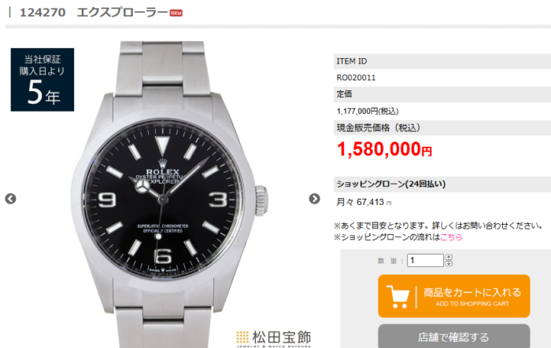Click the red NEW badge beside the title
This screenshot has height=348, width=551.
(x=176, y=13)
